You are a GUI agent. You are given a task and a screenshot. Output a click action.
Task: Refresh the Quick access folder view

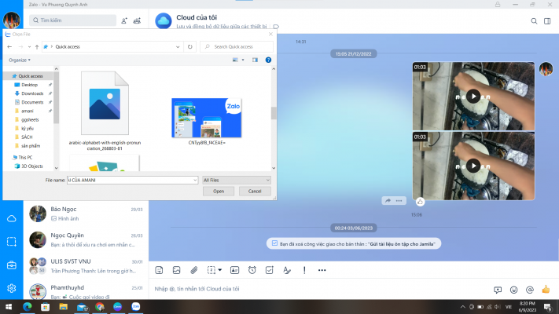tap(190, 46)
